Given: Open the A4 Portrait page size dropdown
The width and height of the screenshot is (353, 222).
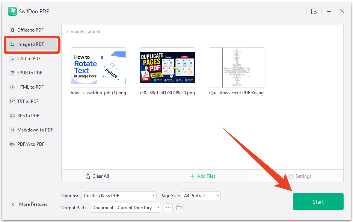Looking at the screenshot, I should point(201,196).
